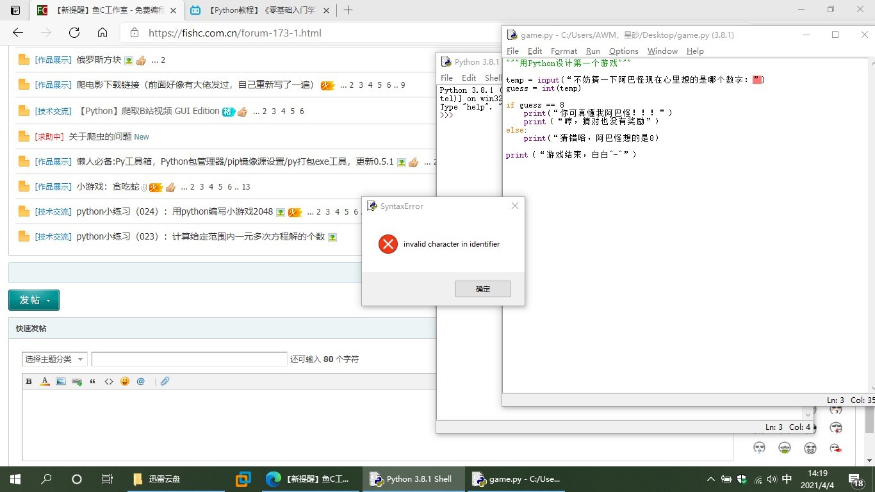Image resolution: width=875 pixels, height=492 pixels.
Task: Click the browser home icon
Action: pyautogui.click(x=102, y=33)
